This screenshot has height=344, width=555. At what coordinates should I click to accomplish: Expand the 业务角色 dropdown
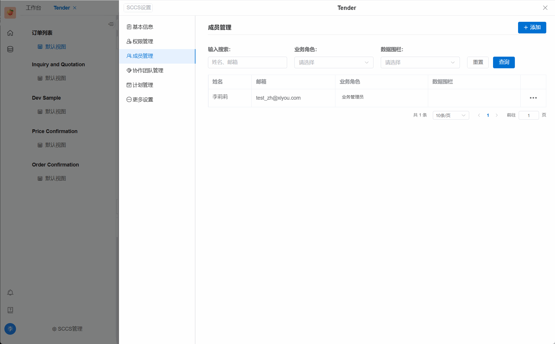pyautogui.click(x=334, y=62)
